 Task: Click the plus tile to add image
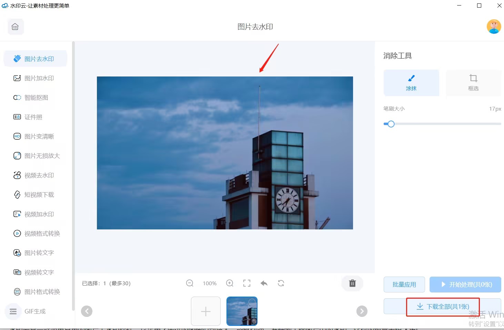pos(206,311)
